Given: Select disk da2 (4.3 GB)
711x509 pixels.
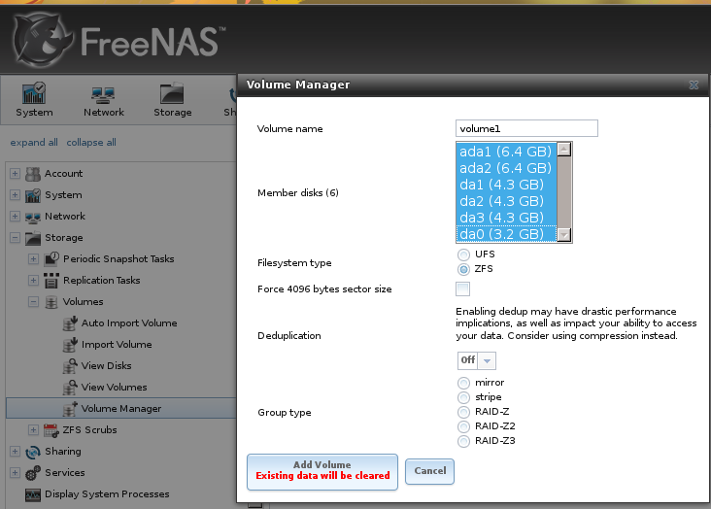Looking at the screenshot, I should 506,201.
